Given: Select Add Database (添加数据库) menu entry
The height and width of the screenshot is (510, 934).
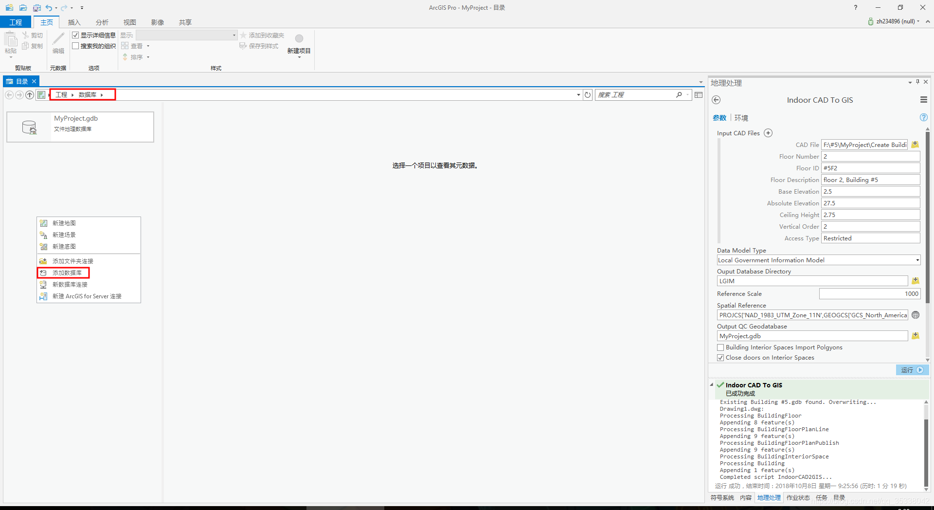Looking at the screenshot, I should coord(89,273).
